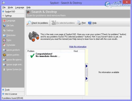Open the Settings tag icon in sidebar
Viewport: 132px width, 101px height.
click(4, 31)
